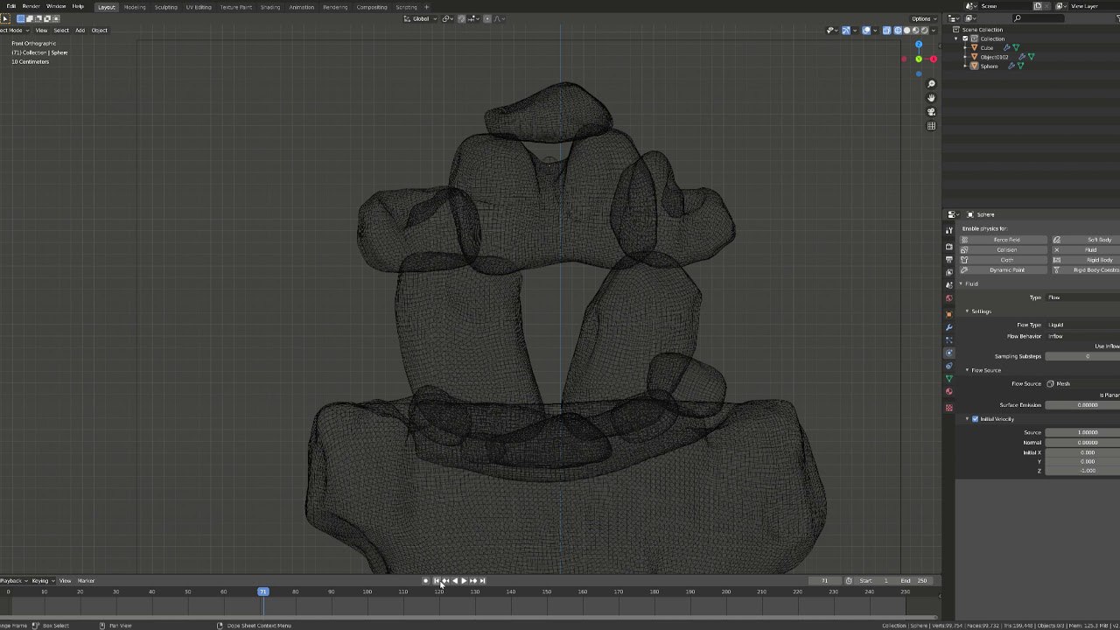Open the Modifiers wrench properties tab
This screenshot has height=630, width=1120.
[x=949, y=327]
